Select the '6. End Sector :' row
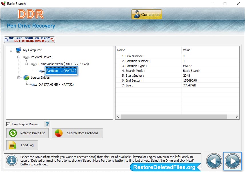 178,80
